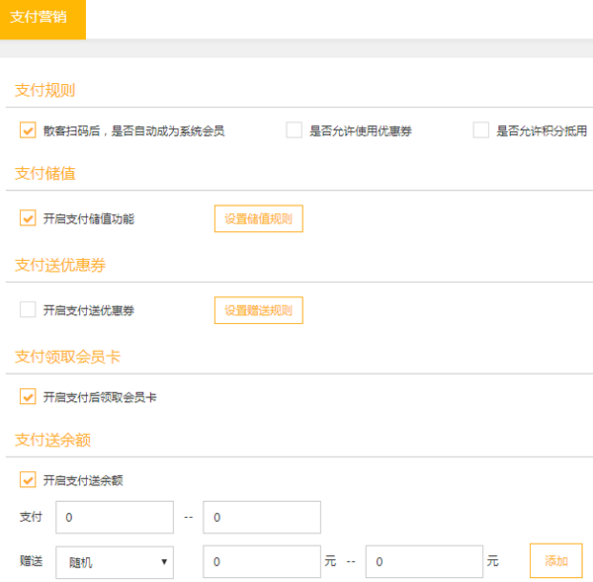The image size is (593, 582).
Task: Enable 是否允许使用优惠券 checkbox
Action: click(x=294, y=130)
